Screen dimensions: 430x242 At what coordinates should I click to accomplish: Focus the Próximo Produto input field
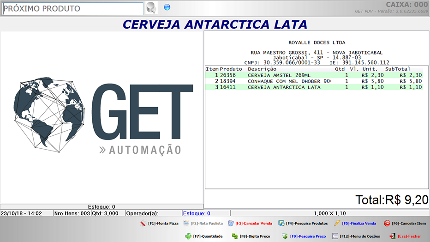(x=73, y=9)
